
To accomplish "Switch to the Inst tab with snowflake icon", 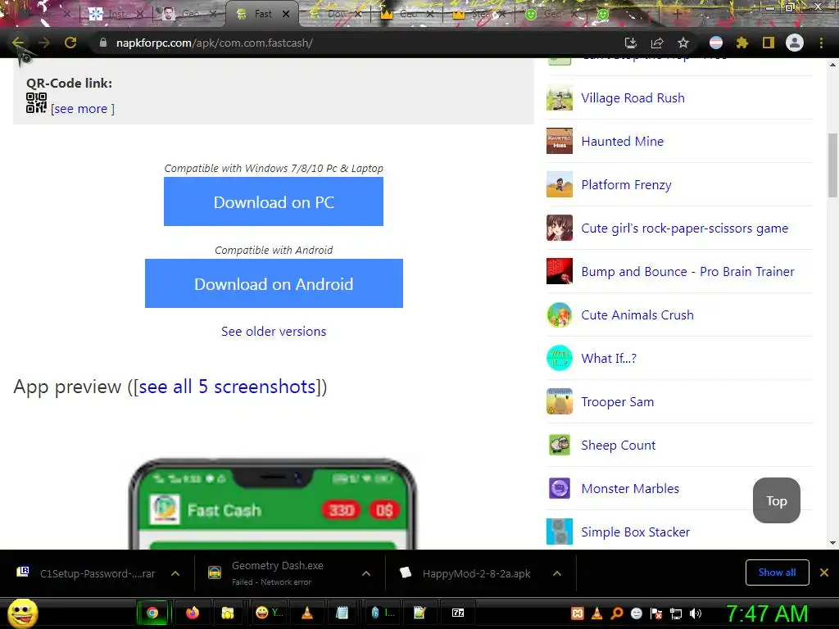I will 117,14.
